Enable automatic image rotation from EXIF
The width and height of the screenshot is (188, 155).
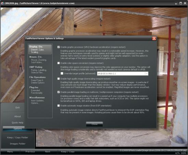click(58, 106)
